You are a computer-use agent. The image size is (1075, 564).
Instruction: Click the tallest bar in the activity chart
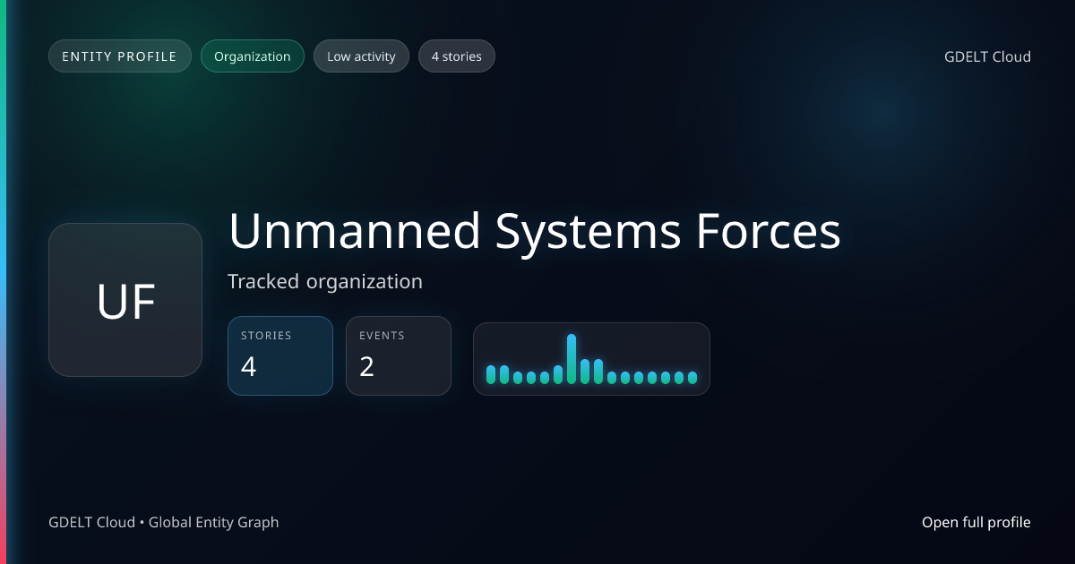pyautogui.click(x=572, y=359)
